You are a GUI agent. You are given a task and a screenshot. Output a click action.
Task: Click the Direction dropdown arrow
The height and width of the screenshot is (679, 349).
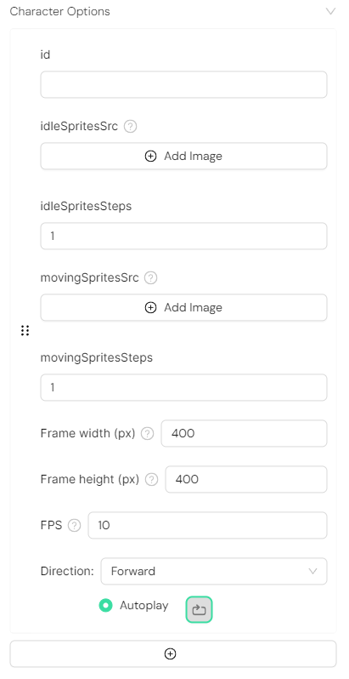(312, 572)
